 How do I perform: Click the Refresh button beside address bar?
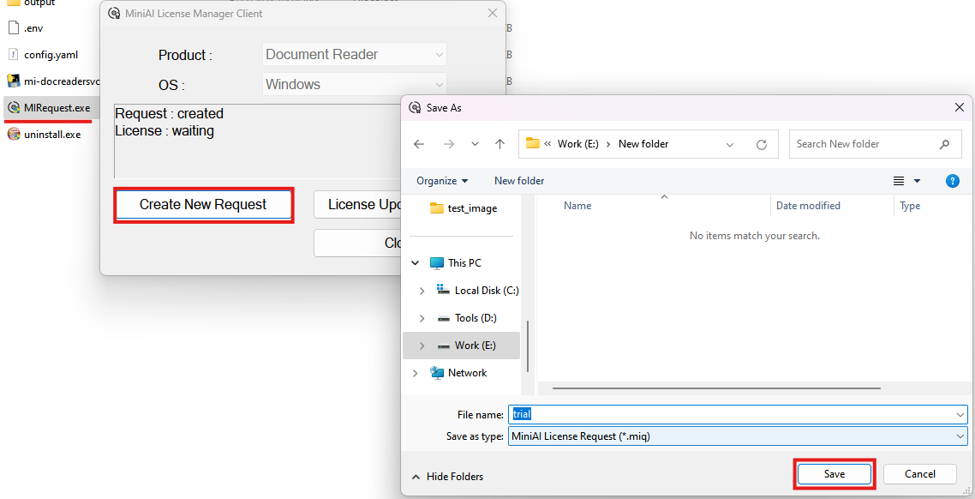pos(761,144)
